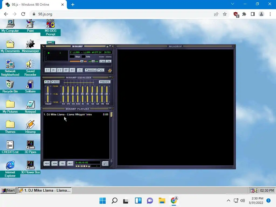Open the Recycle Bin icon

coord(10,87)
